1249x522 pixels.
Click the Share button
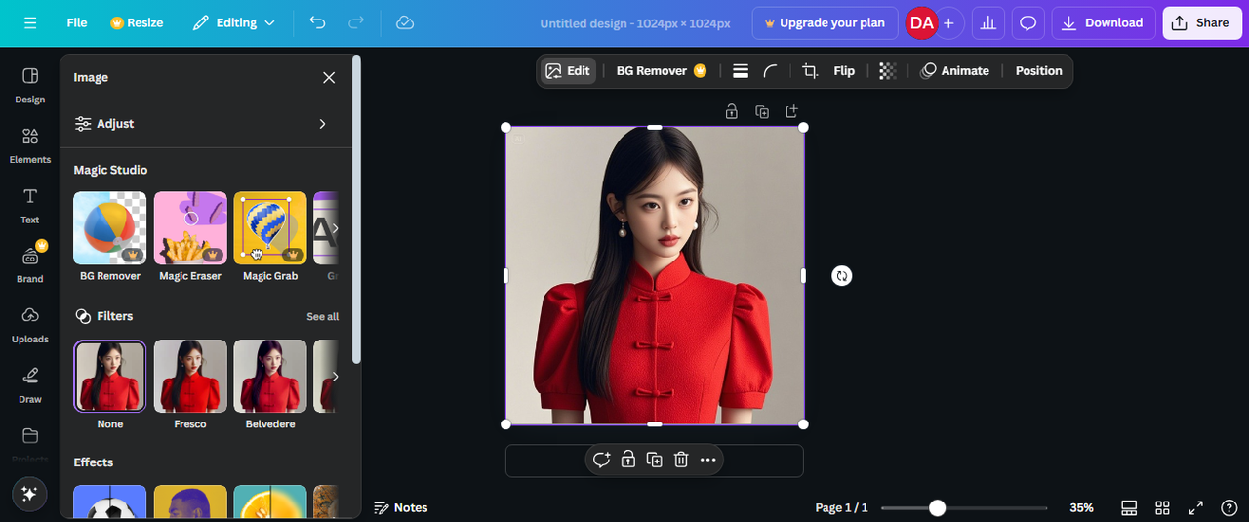[x=1201, y=22]
